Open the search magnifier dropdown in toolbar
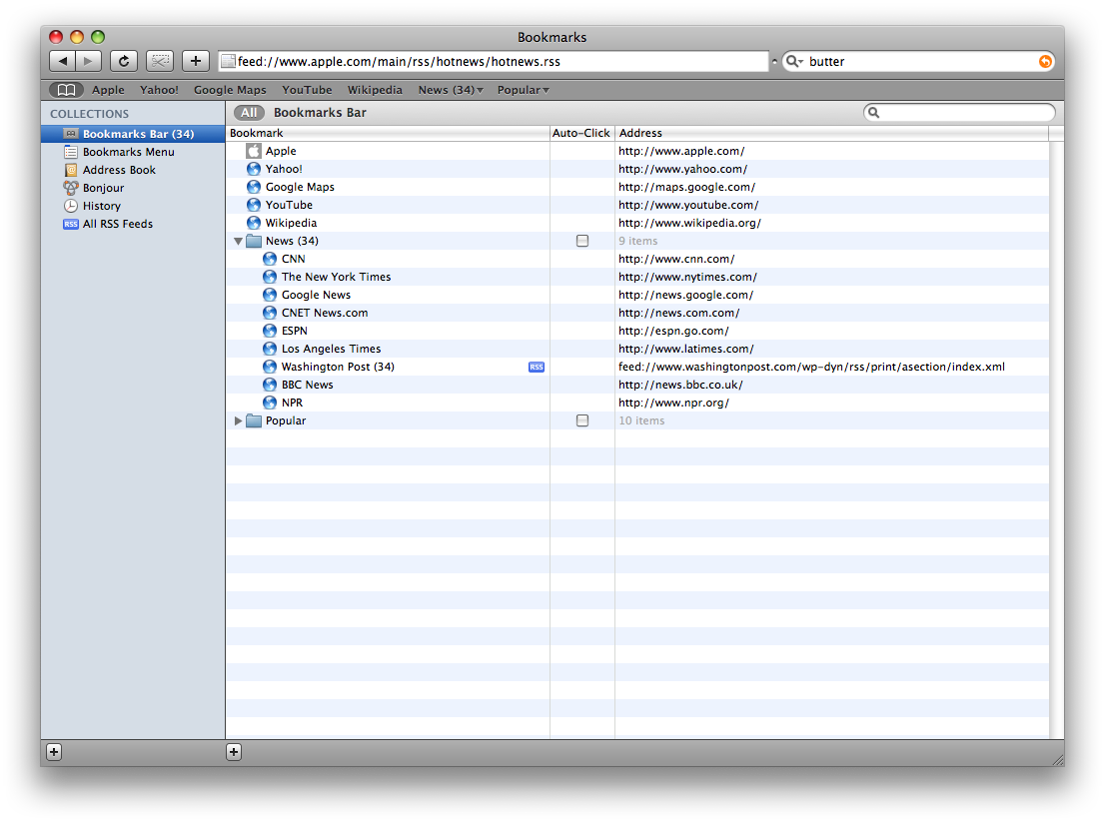Image resolution: width=1105 pixels, height=822 pixels. point(795,61)
